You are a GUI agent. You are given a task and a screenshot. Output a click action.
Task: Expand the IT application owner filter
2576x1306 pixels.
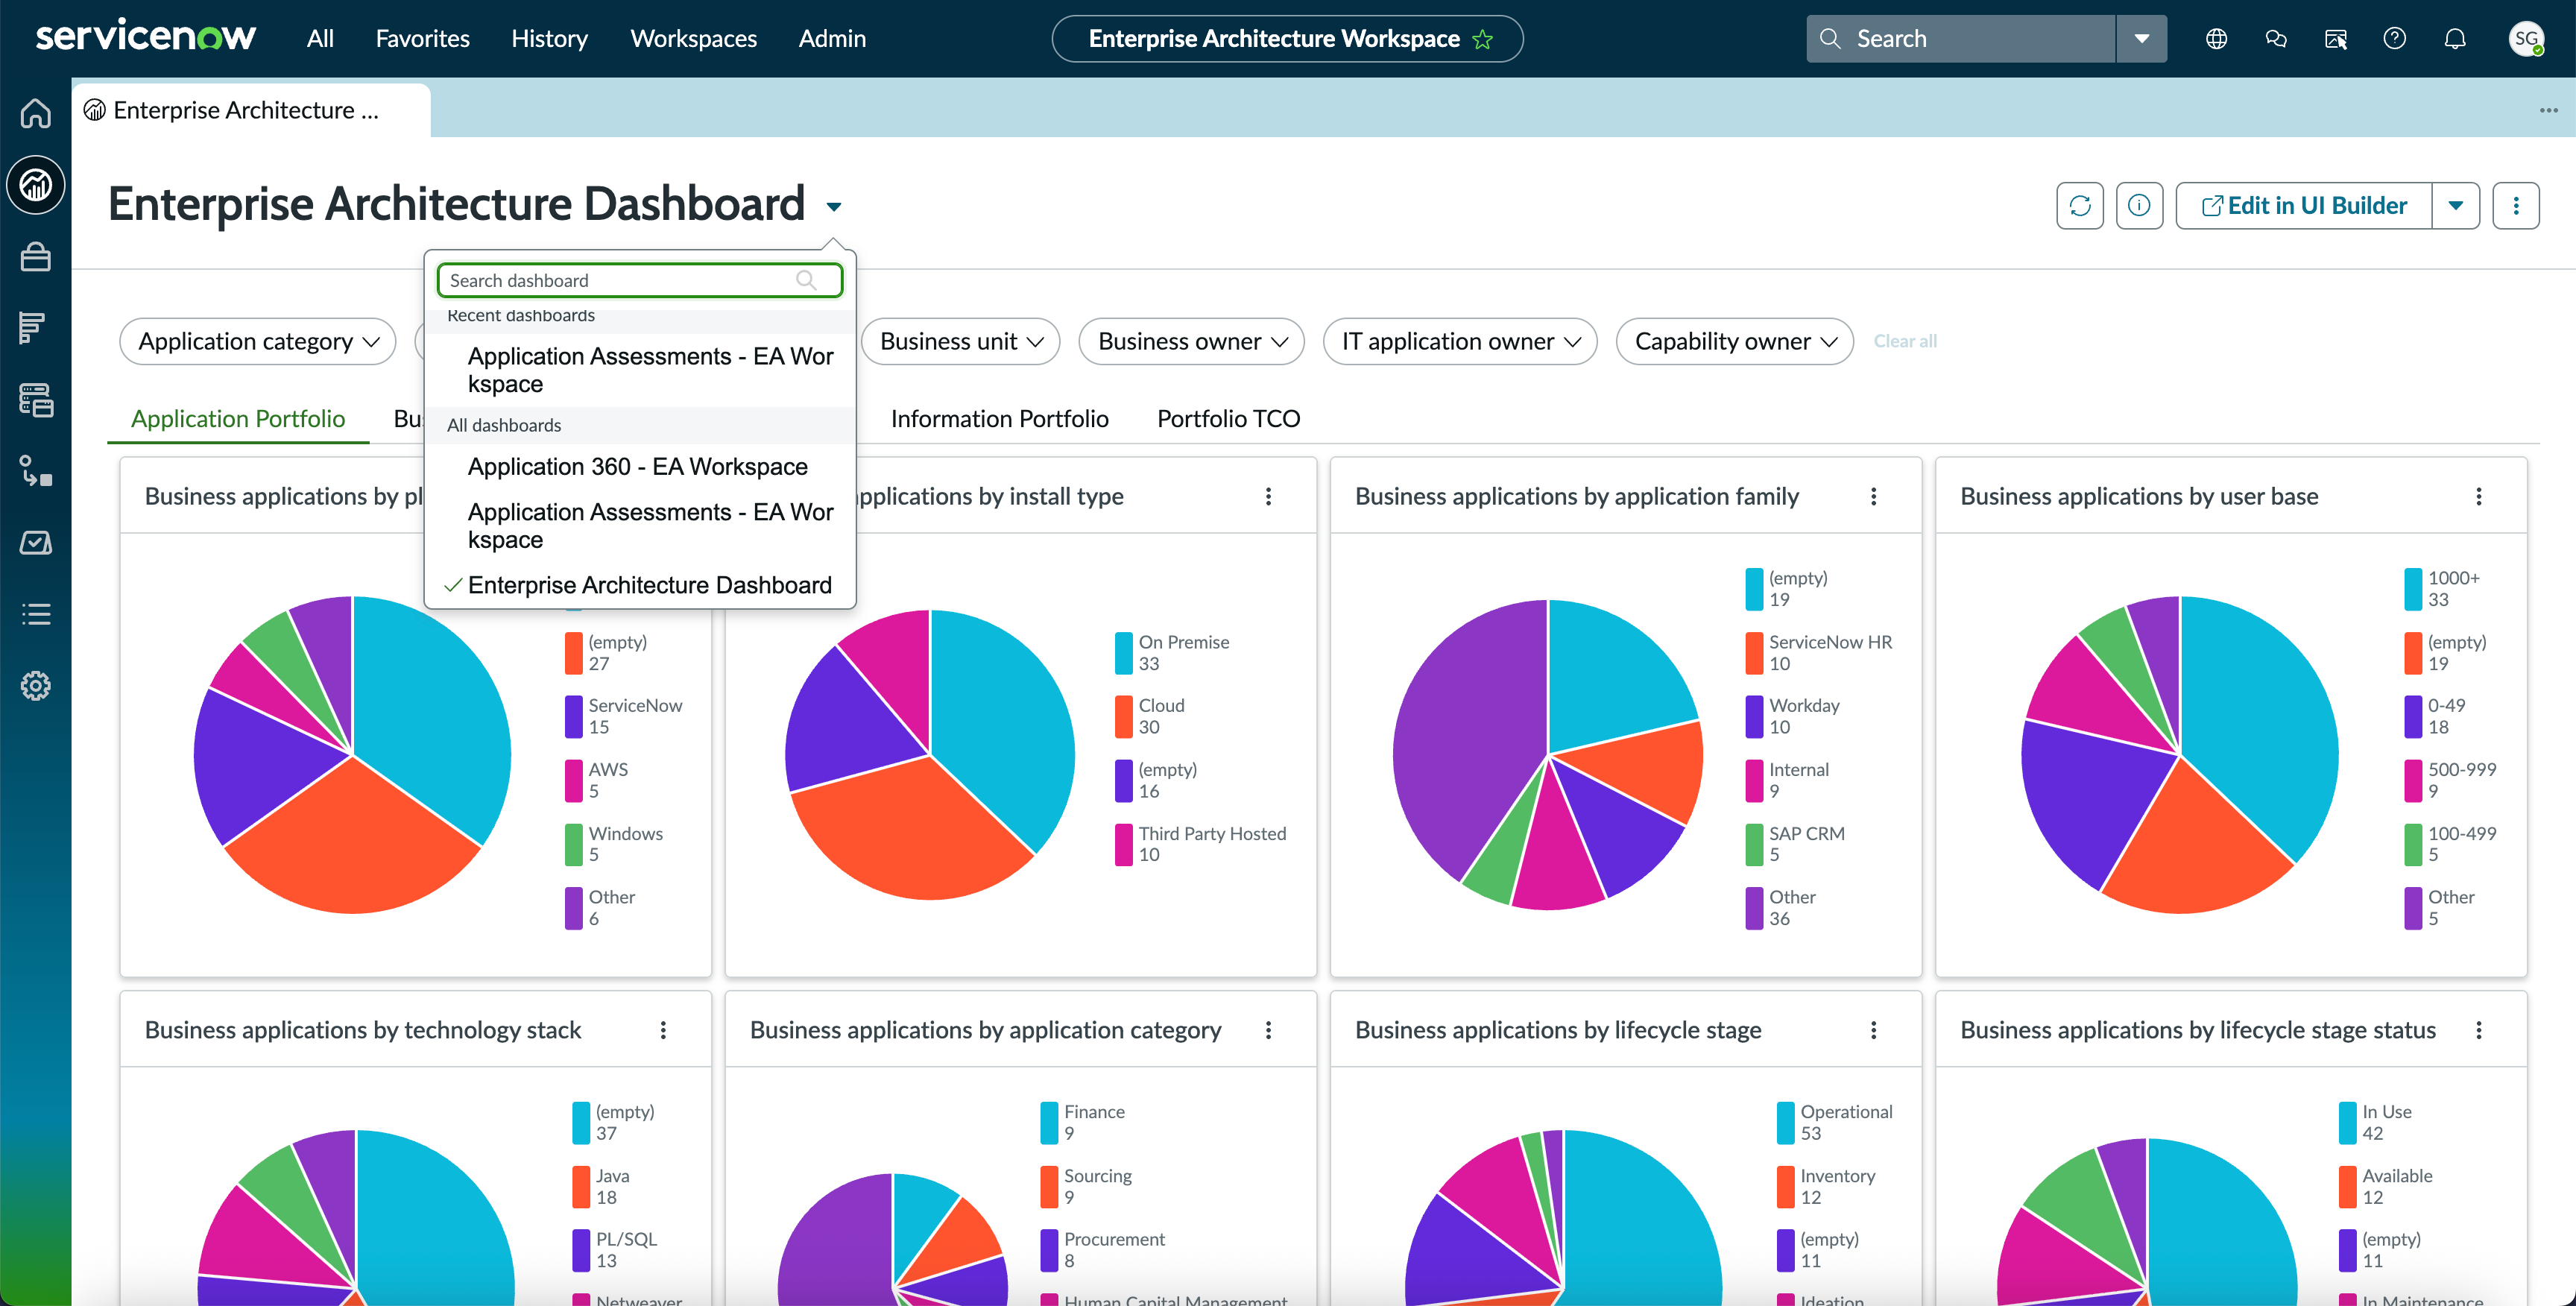click(x=1460, y=342)
